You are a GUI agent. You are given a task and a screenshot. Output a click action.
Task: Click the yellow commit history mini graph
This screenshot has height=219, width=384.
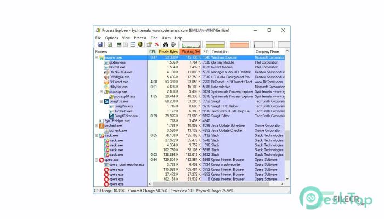215,44
